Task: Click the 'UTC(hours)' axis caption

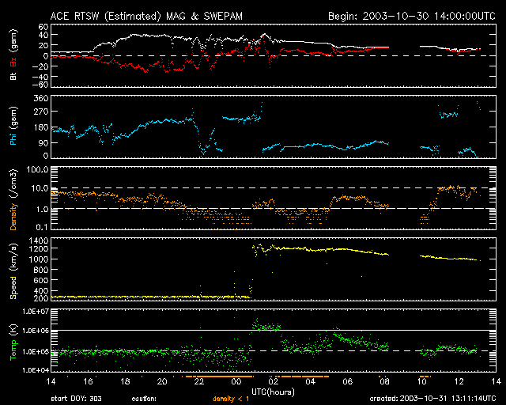Action: tap(273, 392)
